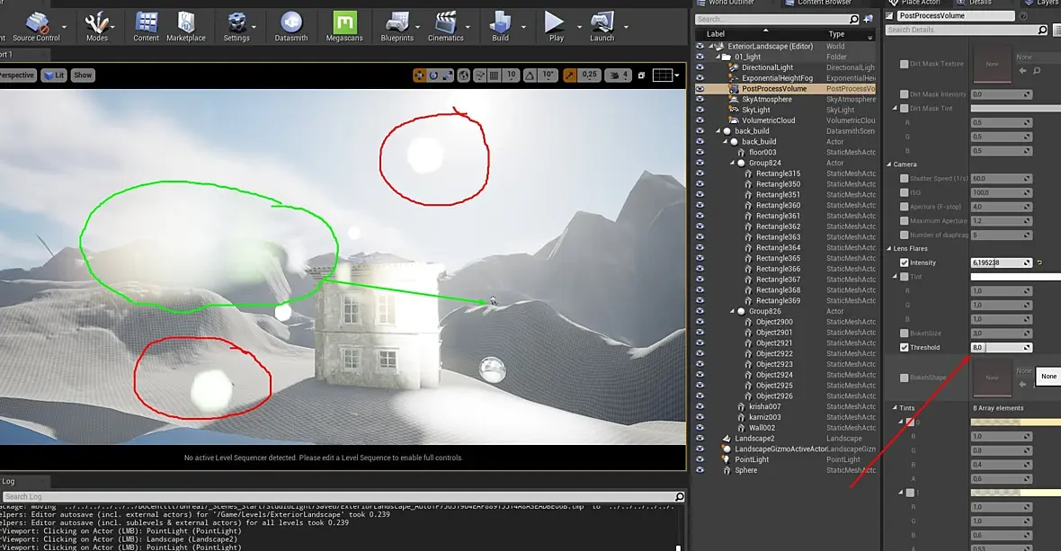Click the Lit view mode button
This screenshot has width=1061, height=551.
(x=54, y=75)
